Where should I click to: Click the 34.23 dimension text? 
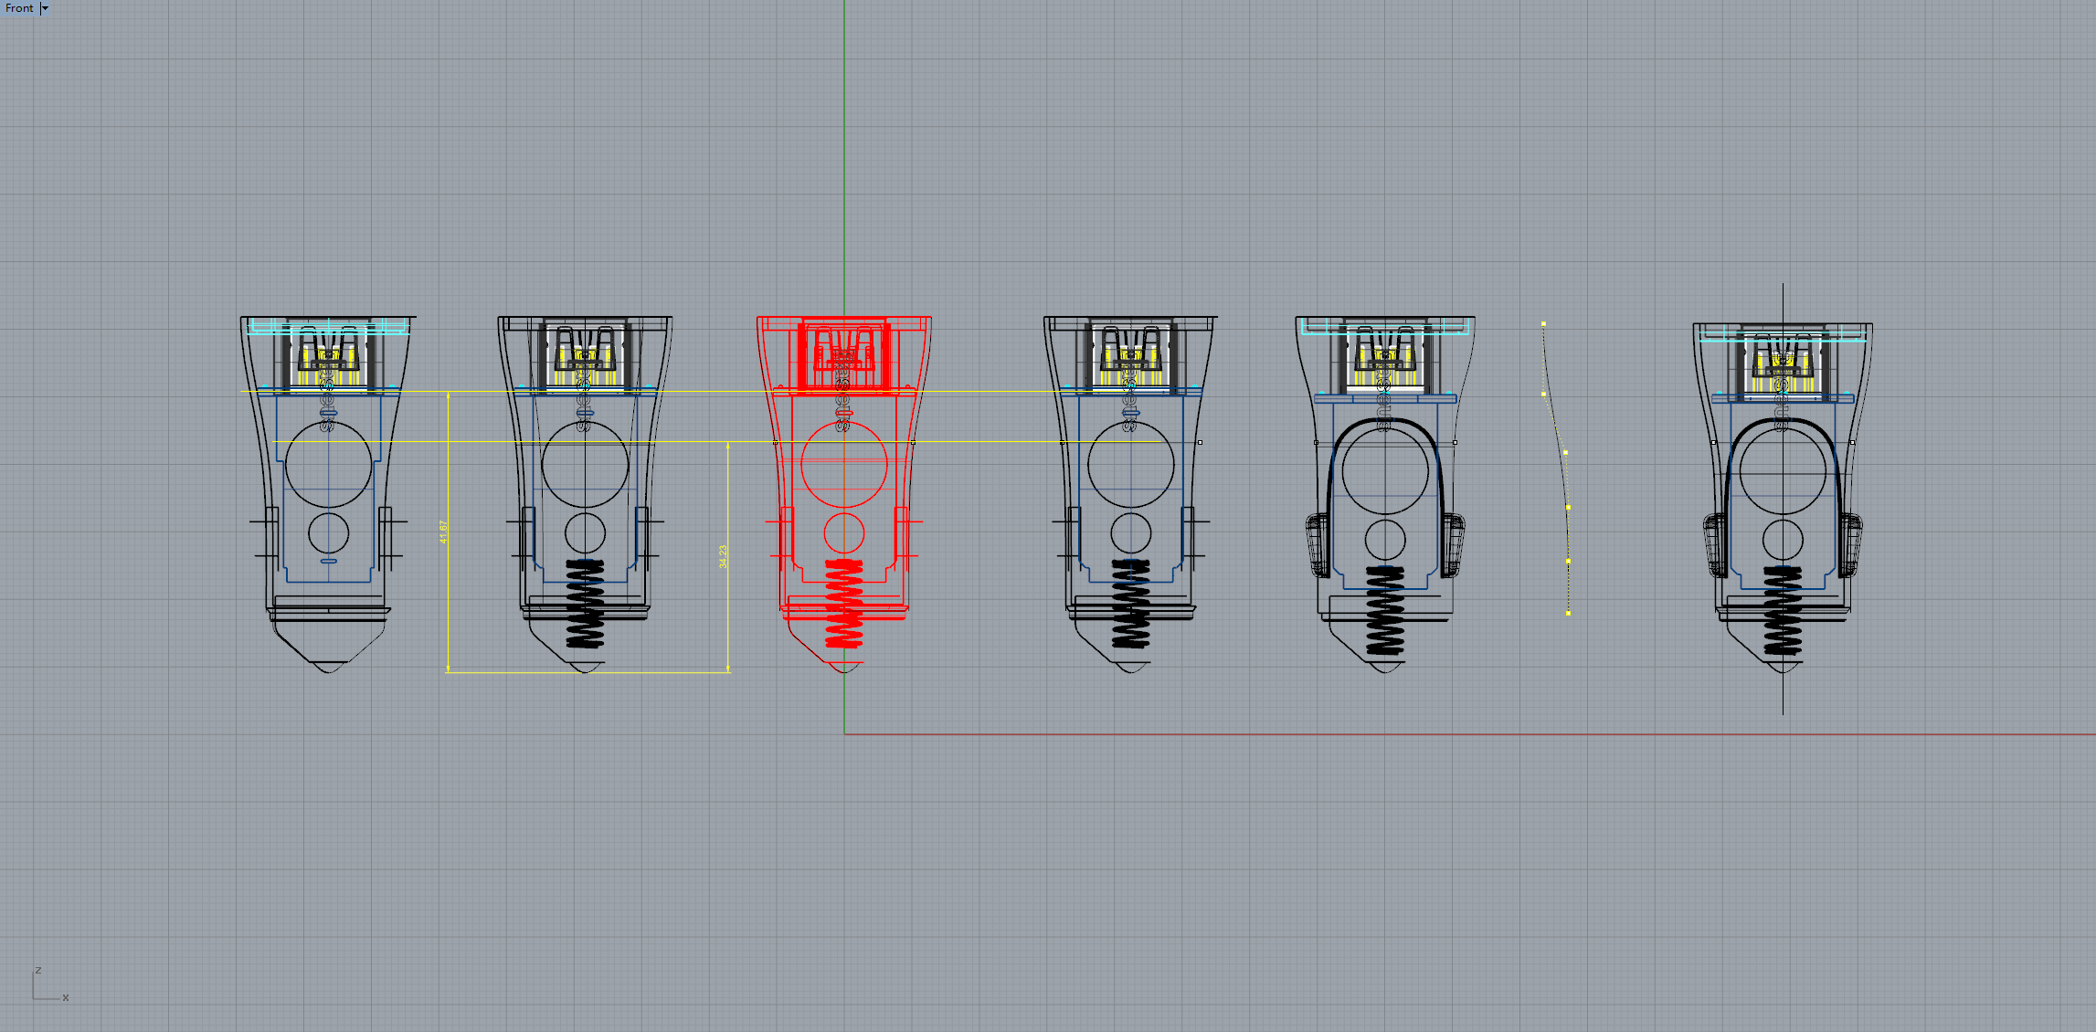tap(724, 557)
